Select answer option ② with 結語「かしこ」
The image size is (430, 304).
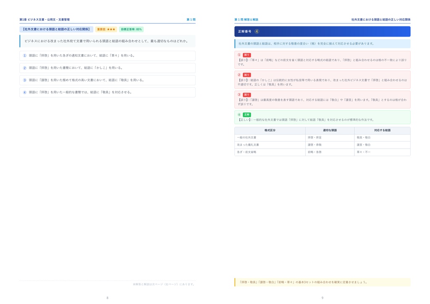(107, 68)
